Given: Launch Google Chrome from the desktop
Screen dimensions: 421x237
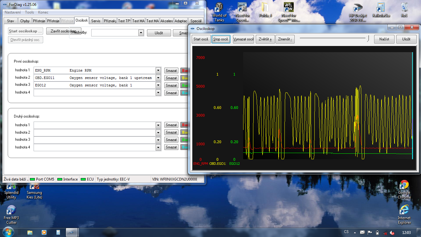Looking at the screenshot, I should tap(404, 185).
